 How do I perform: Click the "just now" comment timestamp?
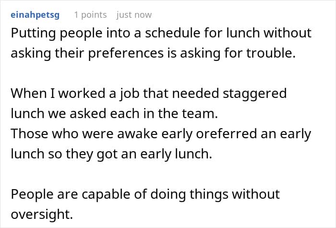coord(134,15)
